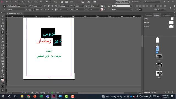This screenshot has width=176, height=99.
Task: Click the Adobe Stock search field
Action: [x=152, y=2]
